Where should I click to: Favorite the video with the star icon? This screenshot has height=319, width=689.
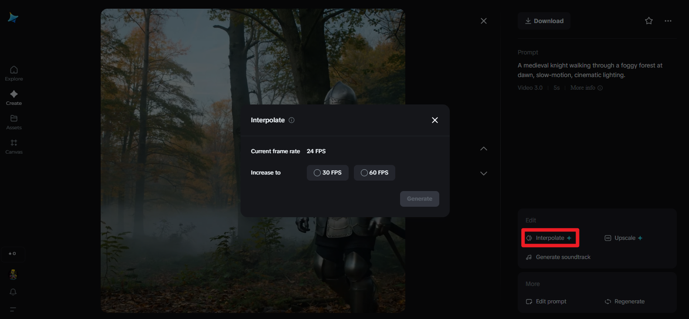(x=649, y=21)
